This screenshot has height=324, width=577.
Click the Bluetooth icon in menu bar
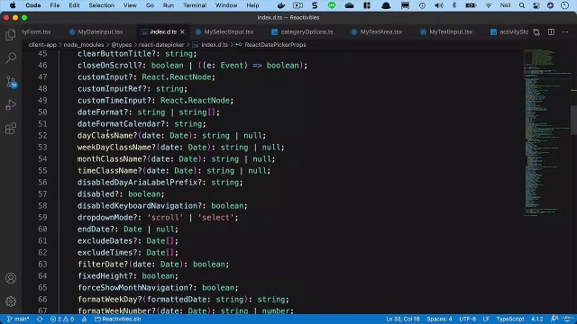(454, 5)
